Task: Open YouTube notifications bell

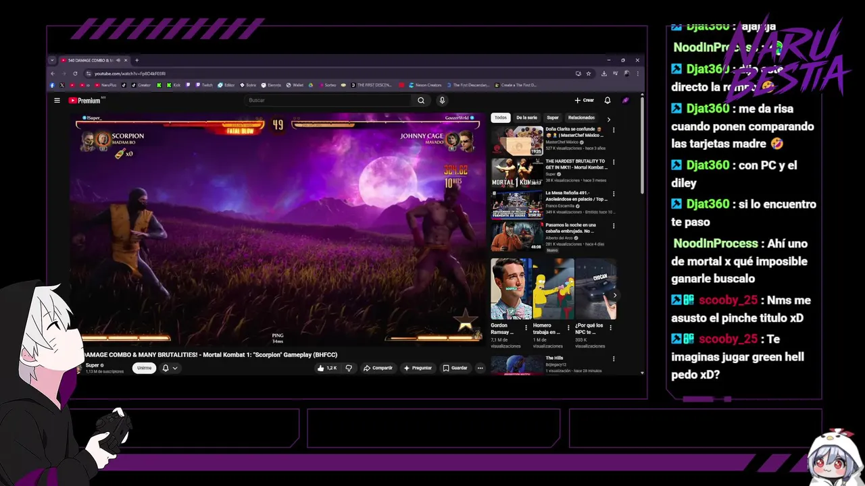Action: [608, 101]
